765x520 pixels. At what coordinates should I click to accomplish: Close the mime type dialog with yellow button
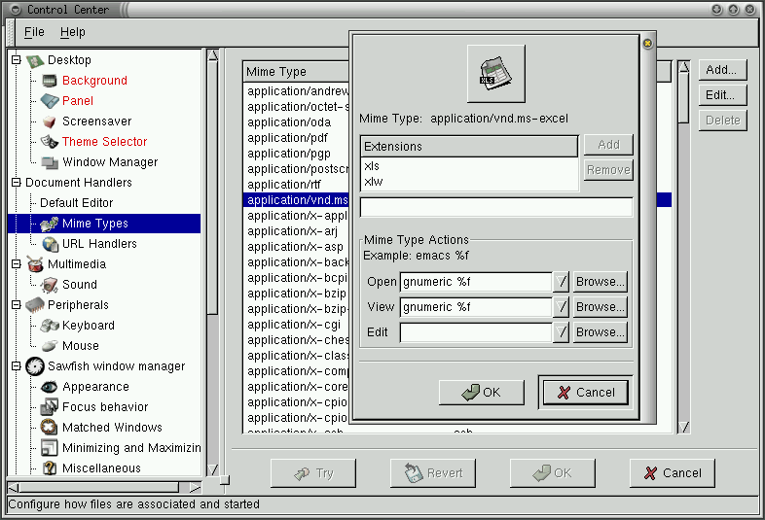pos(647,44)
